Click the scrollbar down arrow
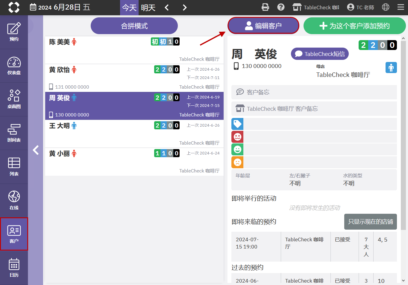The image size is (408, 285). (403, 281)
